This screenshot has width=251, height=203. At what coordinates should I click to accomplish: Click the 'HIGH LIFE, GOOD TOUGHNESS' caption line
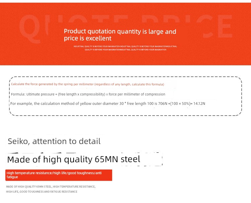coord(41,192)
